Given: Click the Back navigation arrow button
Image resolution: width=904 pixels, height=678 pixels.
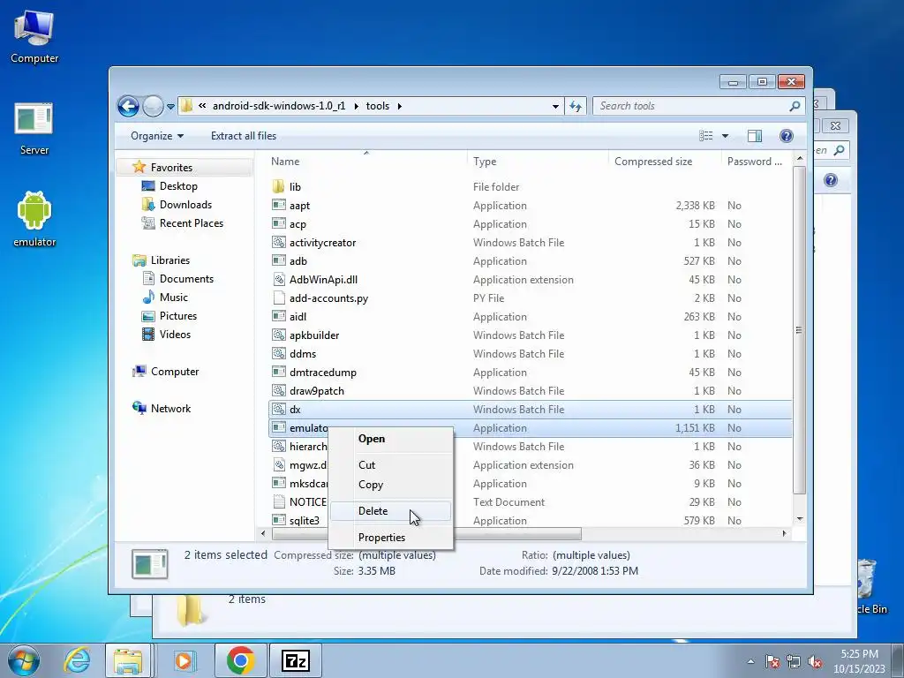Looking at the screenshot, I should (x=128, y=106).
